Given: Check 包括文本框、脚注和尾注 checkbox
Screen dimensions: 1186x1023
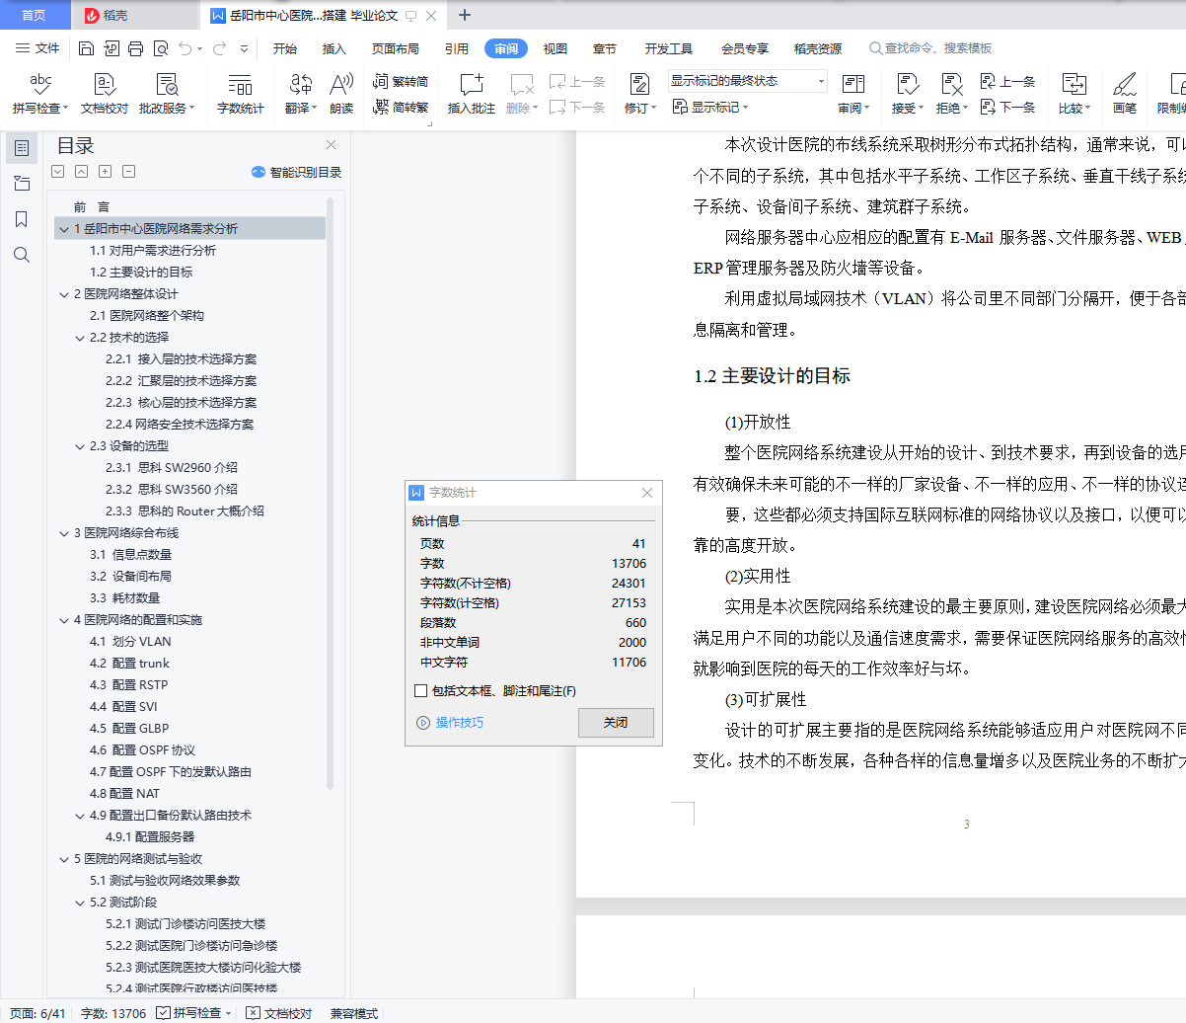Looking at the screenshot, I should coord(421,691).
